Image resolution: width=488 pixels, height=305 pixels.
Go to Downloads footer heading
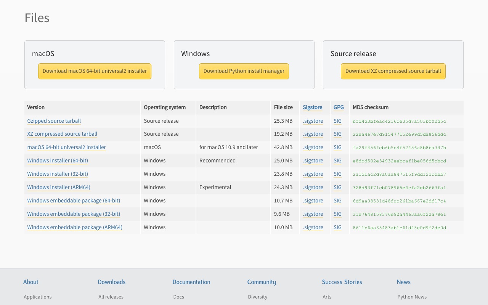pos(112,282)
